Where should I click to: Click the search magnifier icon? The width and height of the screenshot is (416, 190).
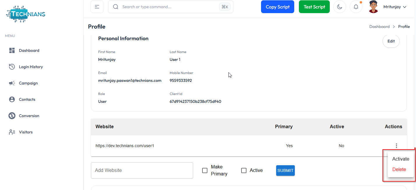pos(116,7)
